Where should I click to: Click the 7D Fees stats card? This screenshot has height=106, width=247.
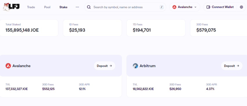click(156, 28)
